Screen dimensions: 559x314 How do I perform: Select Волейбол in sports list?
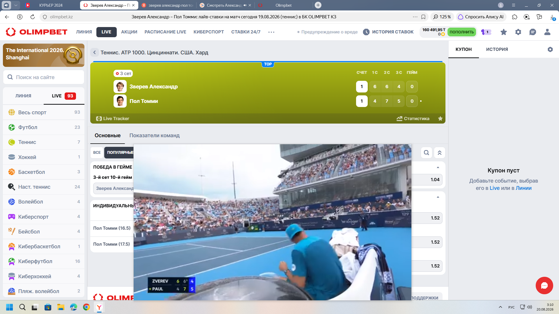(x=44, y=202)
